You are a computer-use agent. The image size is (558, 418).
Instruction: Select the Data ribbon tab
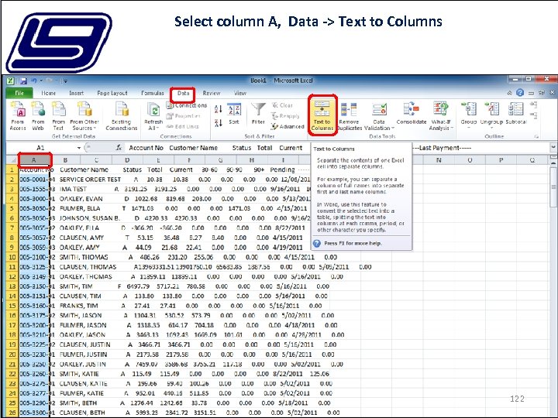[183, 93]
